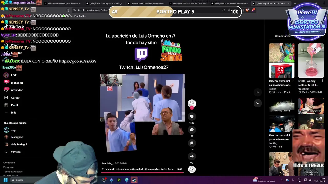Save video with the bookmark icon
Image resolution: width=328 pixels, height=184 pixels.
pyautogui.click(x=192, y=143)
